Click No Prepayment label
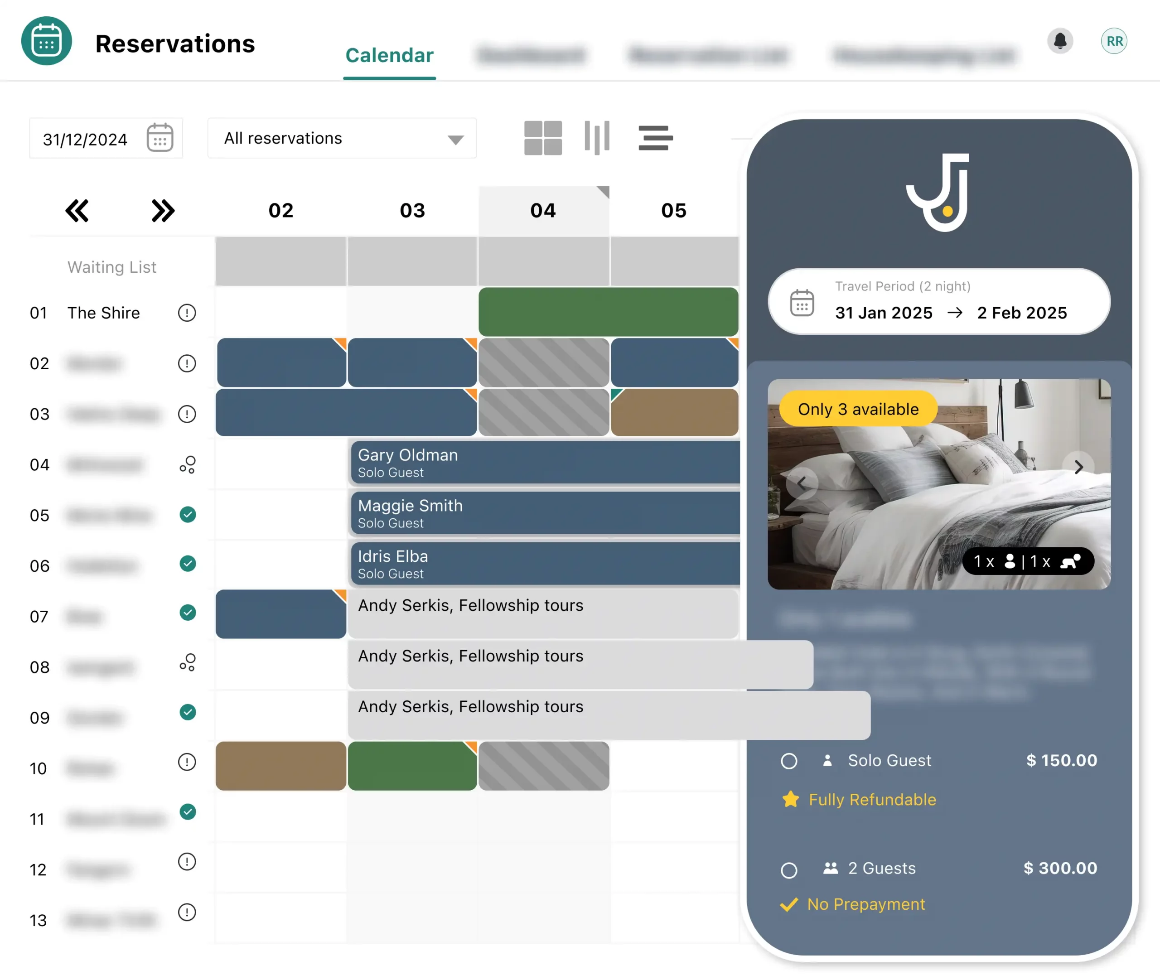Viewport: 1160px width, 980px height. (866, 904)
